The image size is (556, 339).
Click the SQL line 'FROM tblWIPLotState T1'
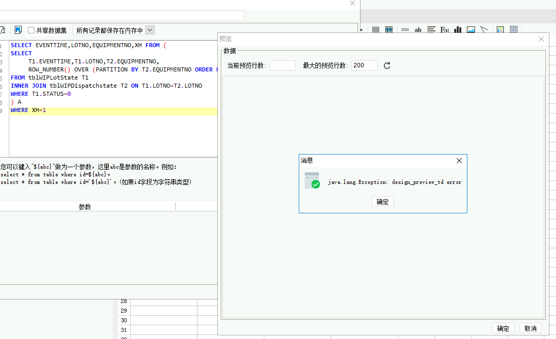pos(50,78)
